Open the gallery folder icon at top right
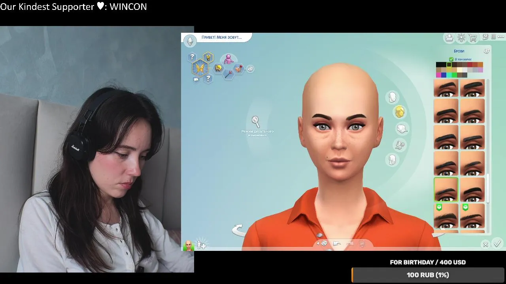 pos(449,38)
